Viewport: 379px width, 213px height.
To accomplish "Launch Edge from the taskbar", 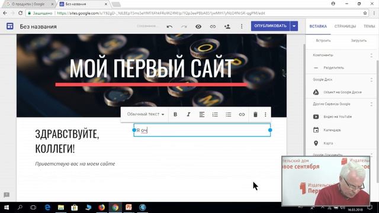I will click(x=47, y=208).
